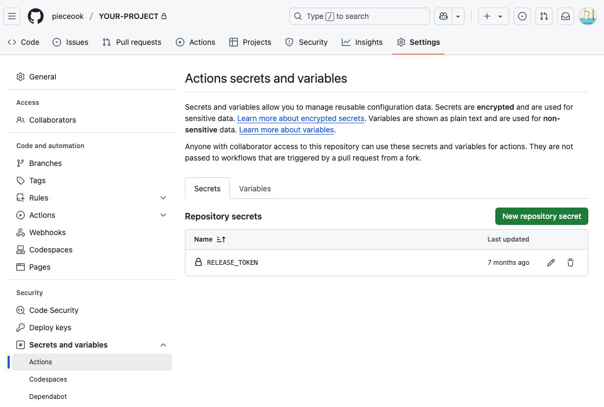Open Copilot dropdown arrow

(458, 16)
